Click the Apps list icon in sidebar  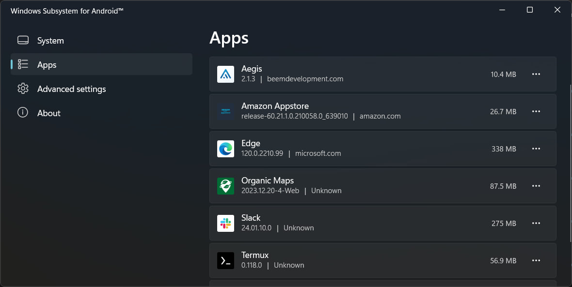23,64
